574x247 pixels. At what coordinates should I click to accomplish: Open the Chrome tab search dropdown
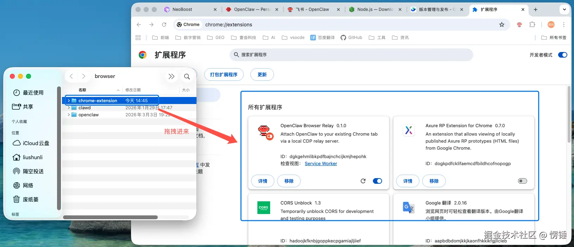[x=564, y=9]
